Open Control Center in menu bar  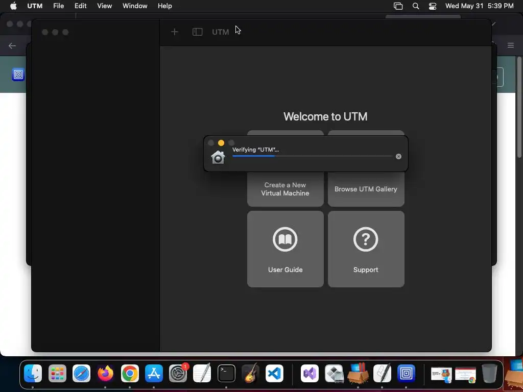433,6
